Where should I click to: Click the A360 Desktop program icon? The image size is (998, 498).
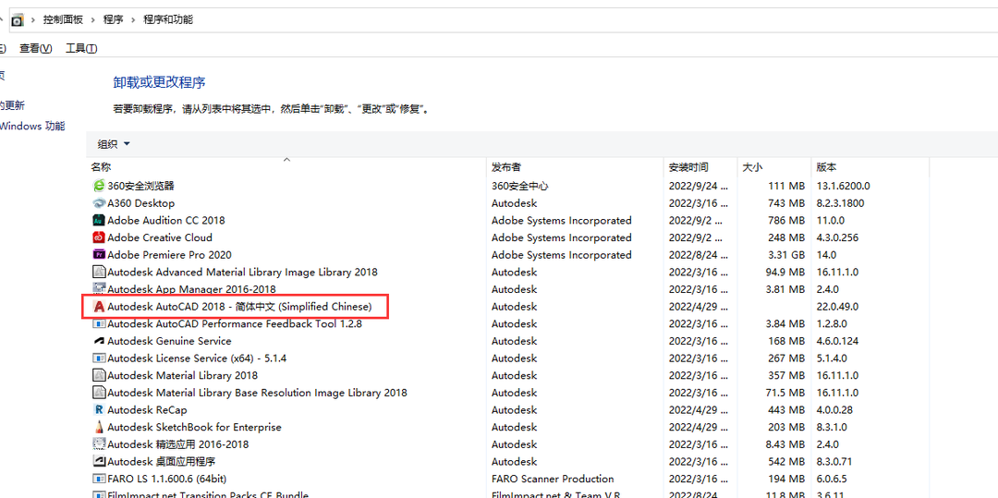click(99, 203)
